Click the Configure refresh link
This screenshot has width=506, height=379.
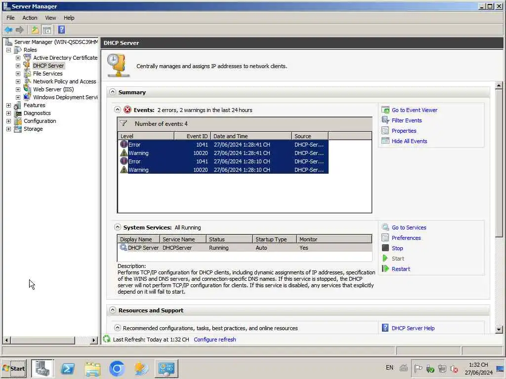tap(214, 339)
